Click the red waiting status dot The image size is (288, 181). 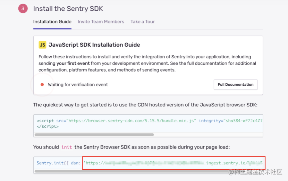pos(42,85)
